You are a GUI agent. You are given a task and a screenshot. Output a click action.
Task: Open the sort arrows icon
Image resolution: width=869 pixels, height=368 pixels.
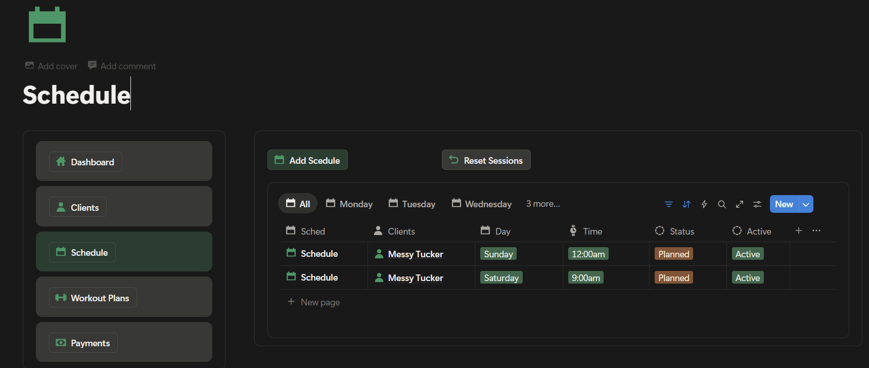click(687, 204)
